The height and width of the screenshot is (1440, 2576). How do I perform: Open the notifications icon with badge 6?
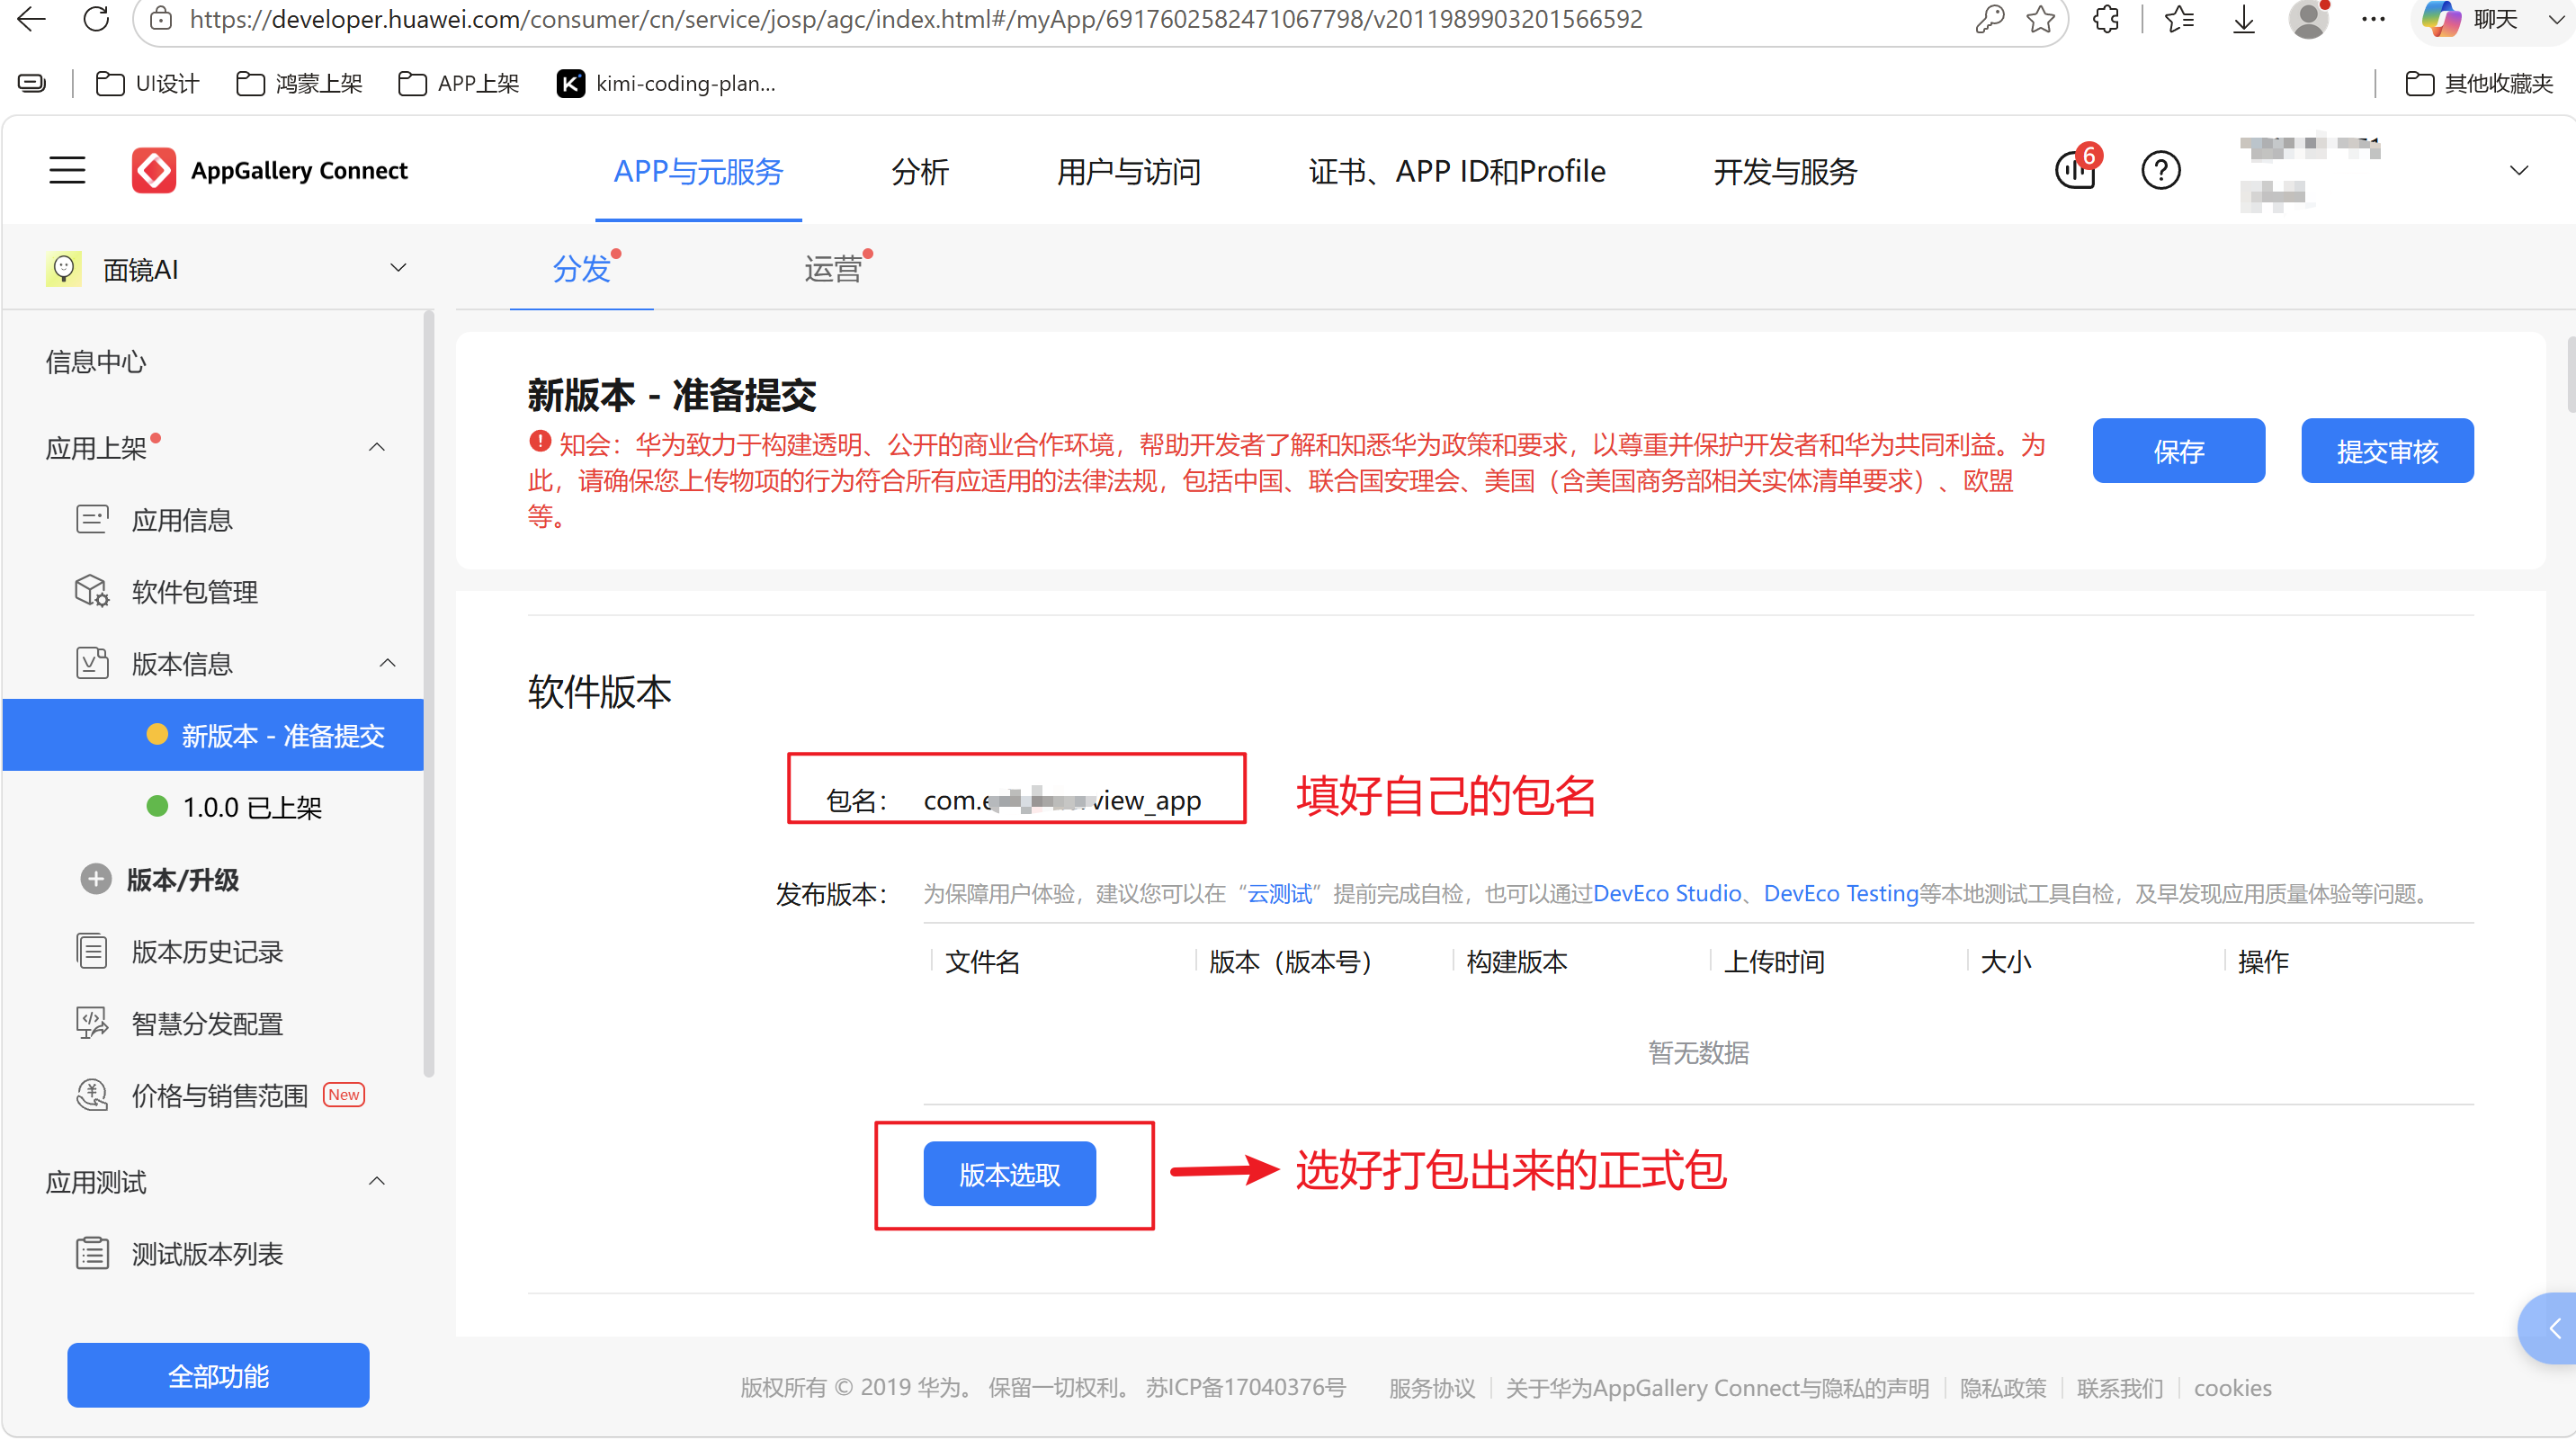2076,169
